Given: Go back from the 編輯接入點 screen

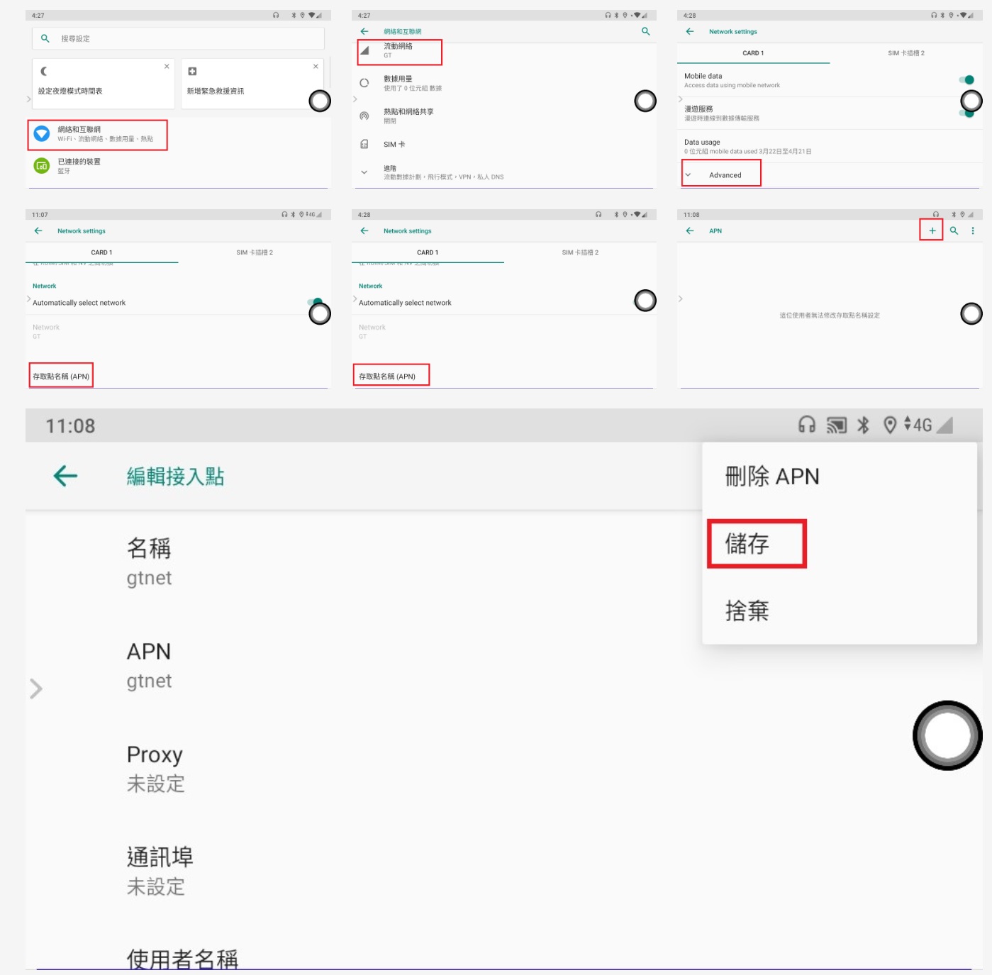Looking at the screenshot, I should [65, 476].
